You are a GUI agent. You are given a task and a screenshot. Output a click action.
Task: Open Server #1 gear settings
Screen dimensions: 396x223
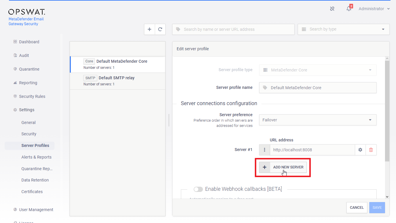(360, 150)
